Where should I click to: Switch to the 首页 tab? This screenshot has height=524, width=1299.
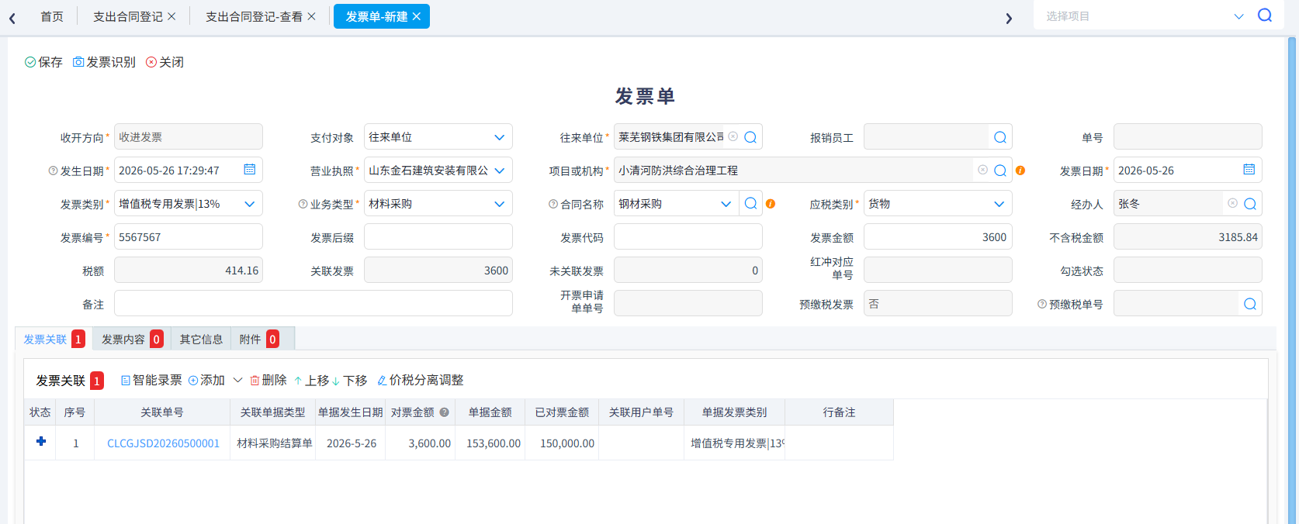coord(52,16)
